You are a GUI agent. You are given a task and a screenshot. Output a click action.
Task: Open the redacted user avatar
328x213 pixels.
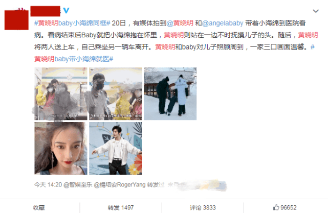[x=16, y=19]
